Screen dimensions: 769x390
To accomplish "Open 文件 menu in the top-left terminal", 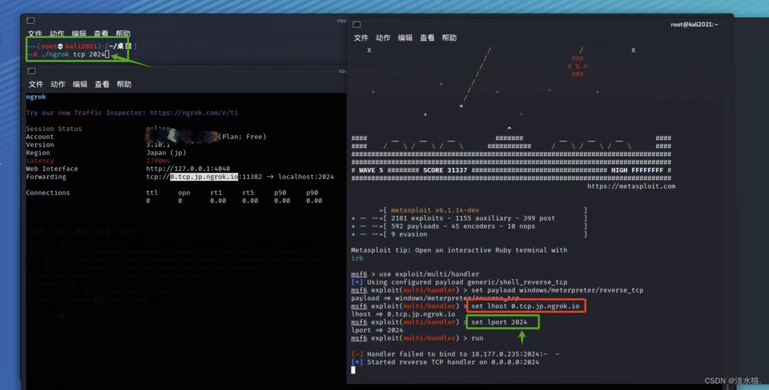I will pos(35,33).
